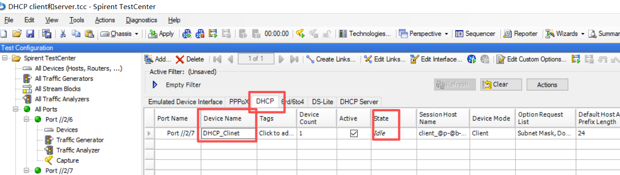Click the Paste clipboard icon
620x175 pixels.
click(x=89, y=34)
